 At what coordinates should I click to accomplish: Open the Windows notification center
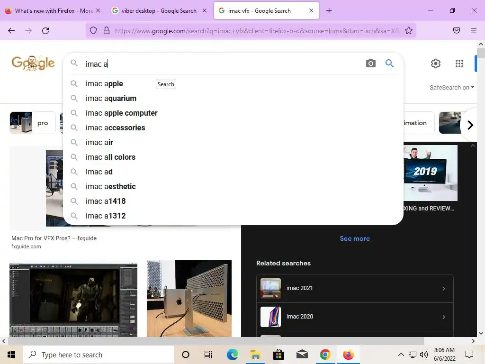469,355
